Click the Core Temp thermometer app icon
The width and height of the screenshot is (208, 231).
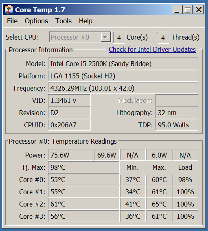click(x=9, y=9)
